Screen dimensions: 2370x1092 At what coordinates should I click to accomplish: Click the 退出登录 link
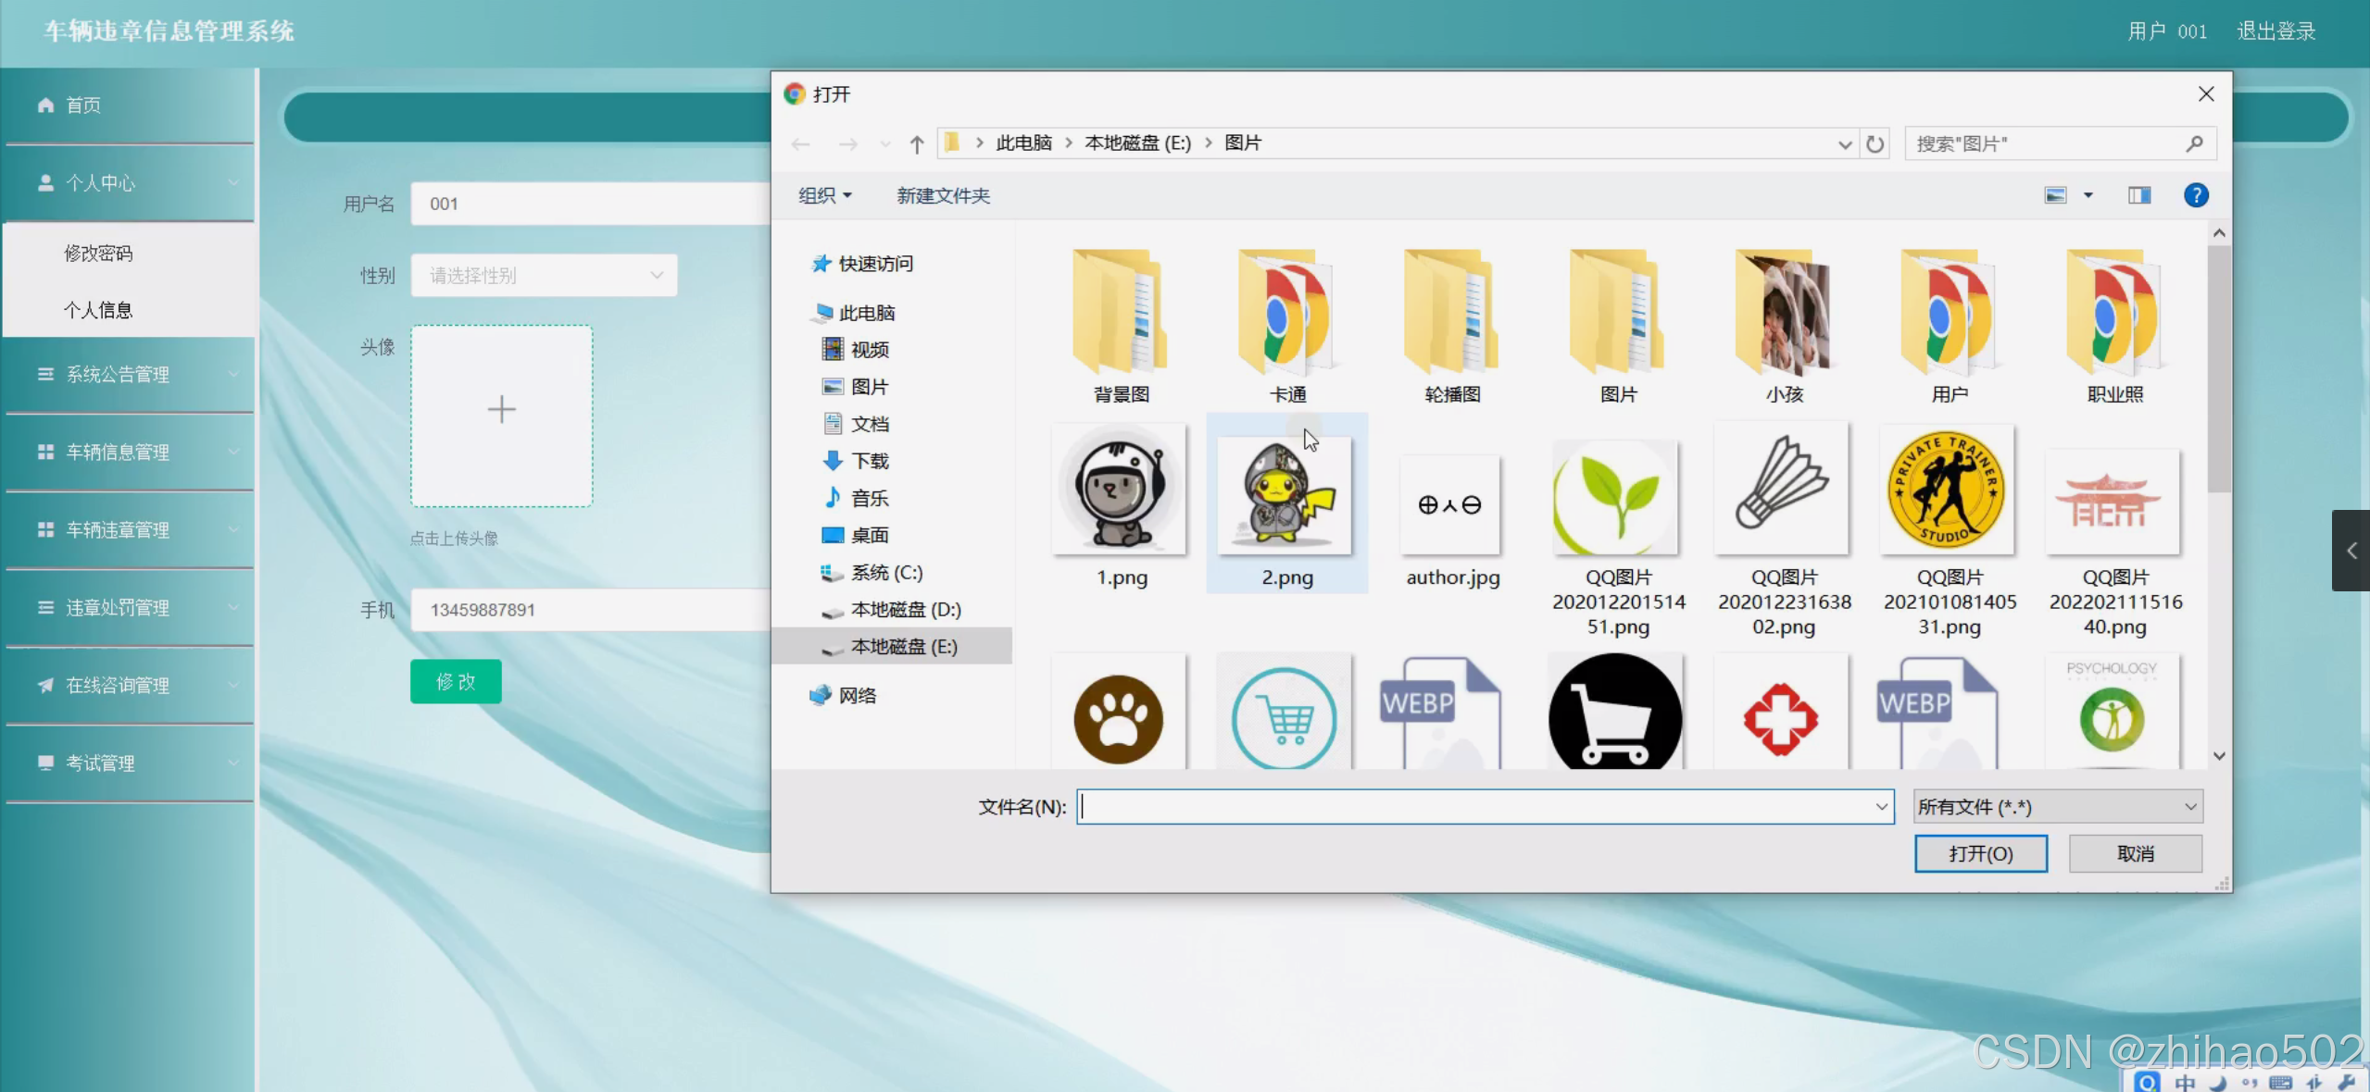pyautogui.click(x=2276, y=31)
